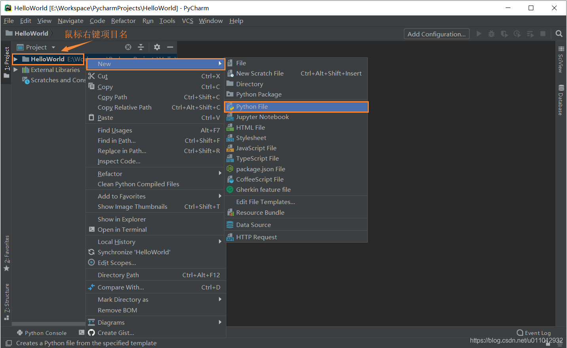Open the Event Log
Viewport: 567px width, 348px height.
click(534, 333)
